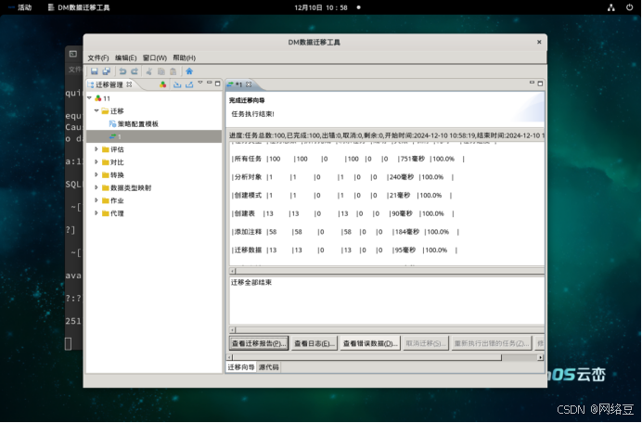
Task: Open the clock 12月10日 10:58 calendar
Action: pyautogui.click(x=321, y=7)
